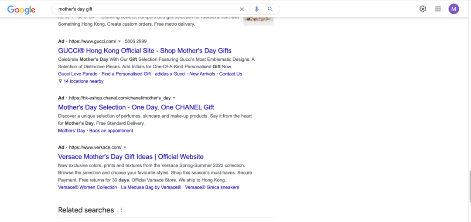The image size is (471, 222).
Task: Open Find a Personalised Gift sitelink
Action: pyautogui.click(x=126, y=73)
